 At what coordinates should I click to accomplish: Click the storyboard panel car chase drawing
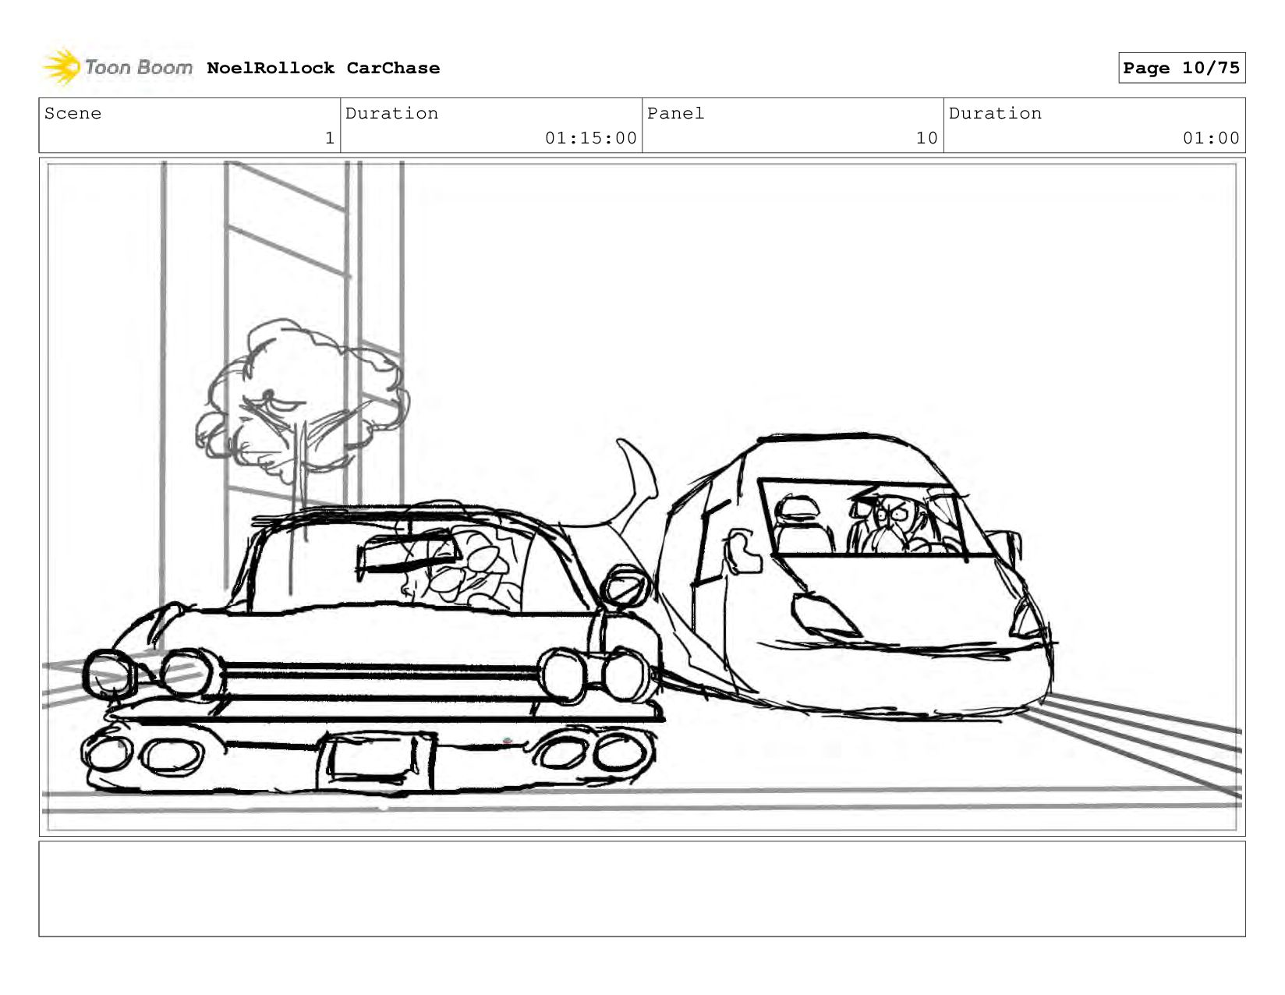point(642,497)
